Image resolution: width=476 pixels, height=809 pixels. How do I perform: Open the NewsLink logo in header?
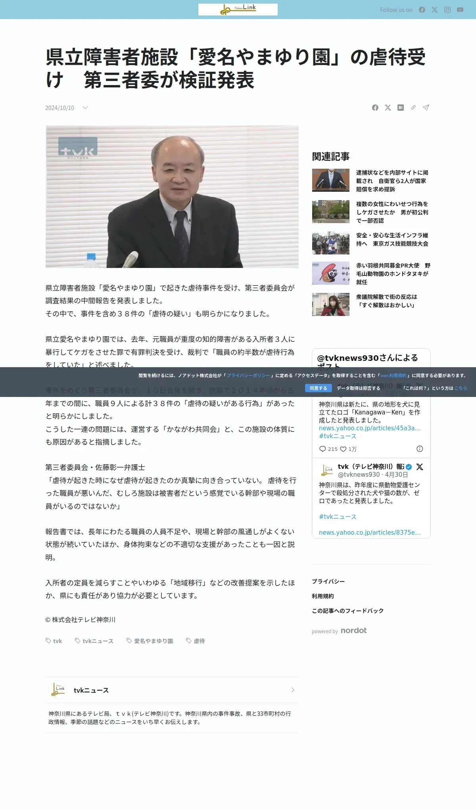(238, 10)
